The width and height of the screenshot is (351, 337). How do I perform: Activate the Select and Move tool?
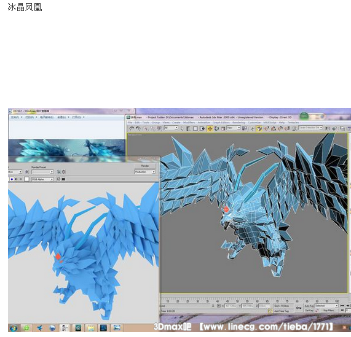point(210,128)
